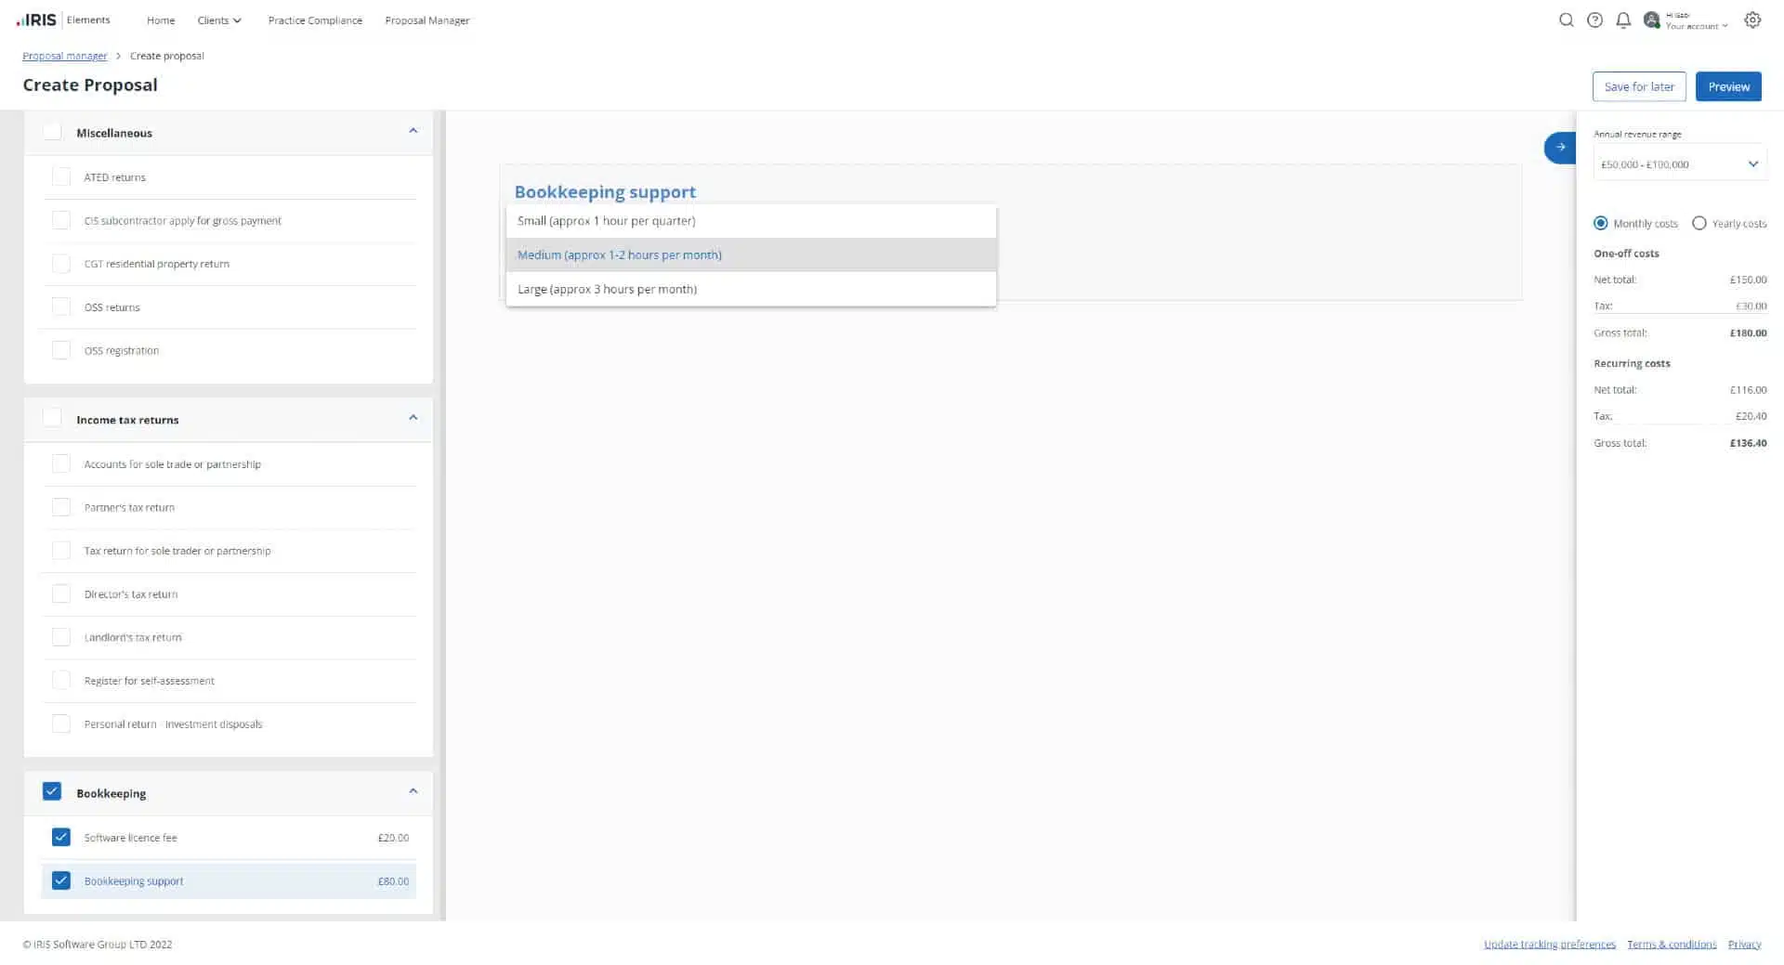Open the Terms & conditions link
The height and width of the screenshot is (965, 1784).
coord(1672,945)
